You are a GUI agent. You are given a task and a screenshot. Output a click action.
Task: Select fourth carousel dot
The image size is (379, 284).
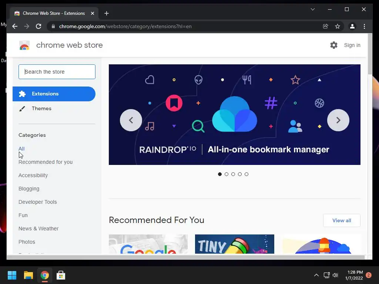coord(240,174)
